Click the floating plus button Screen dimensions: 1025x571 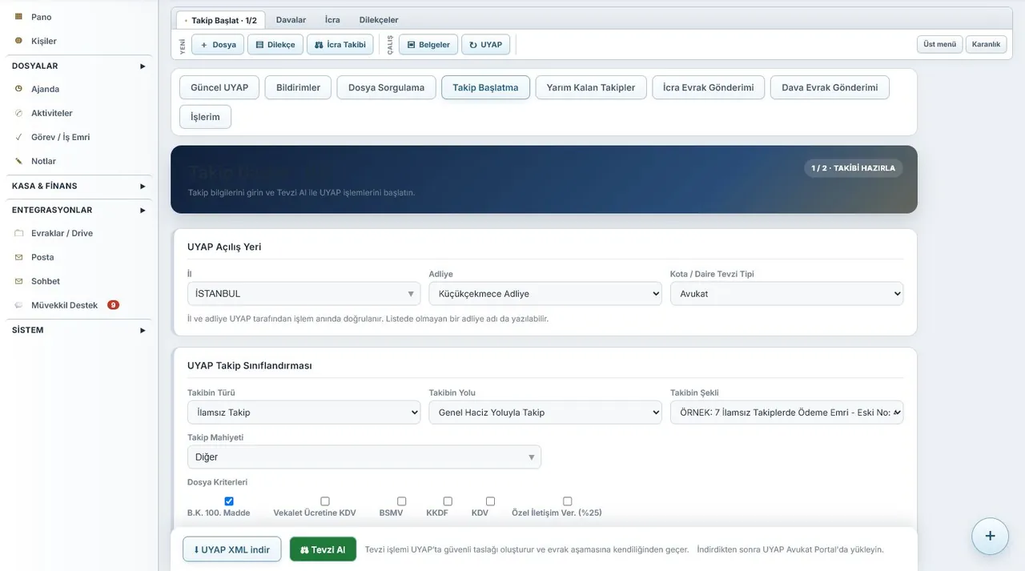990,536
